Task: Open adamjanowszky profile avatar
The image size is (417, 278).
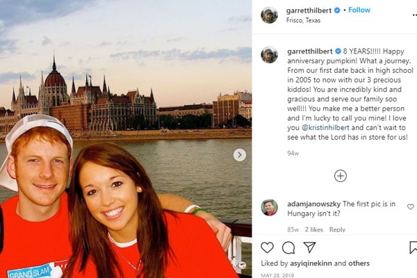Action: 269,207
